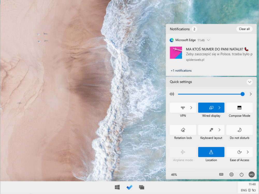Click the speaker volume icon
The image size is (259, 194).
point(172,94)
